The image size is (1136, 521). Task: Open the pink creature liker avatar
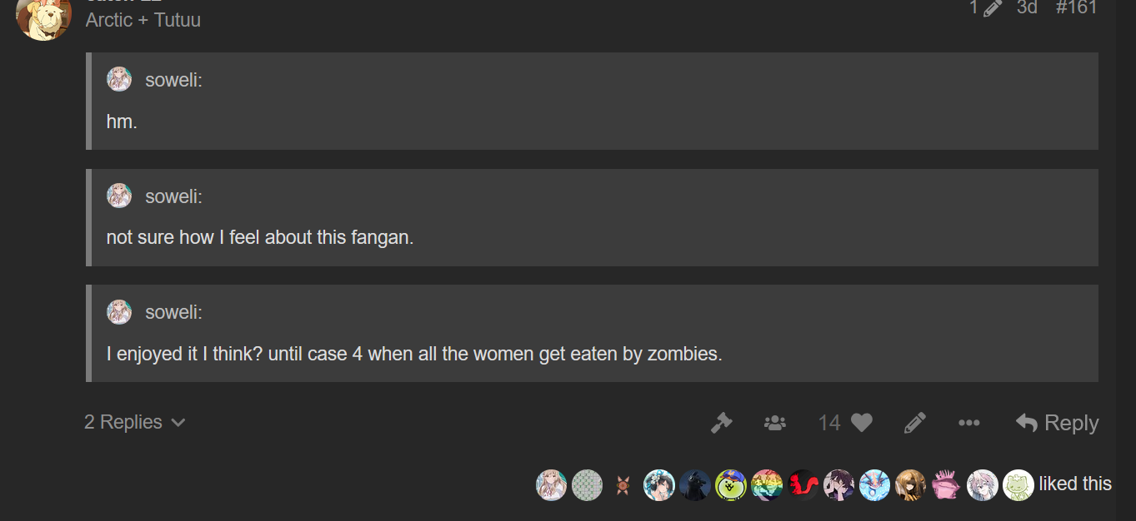(x=946, y=484)
